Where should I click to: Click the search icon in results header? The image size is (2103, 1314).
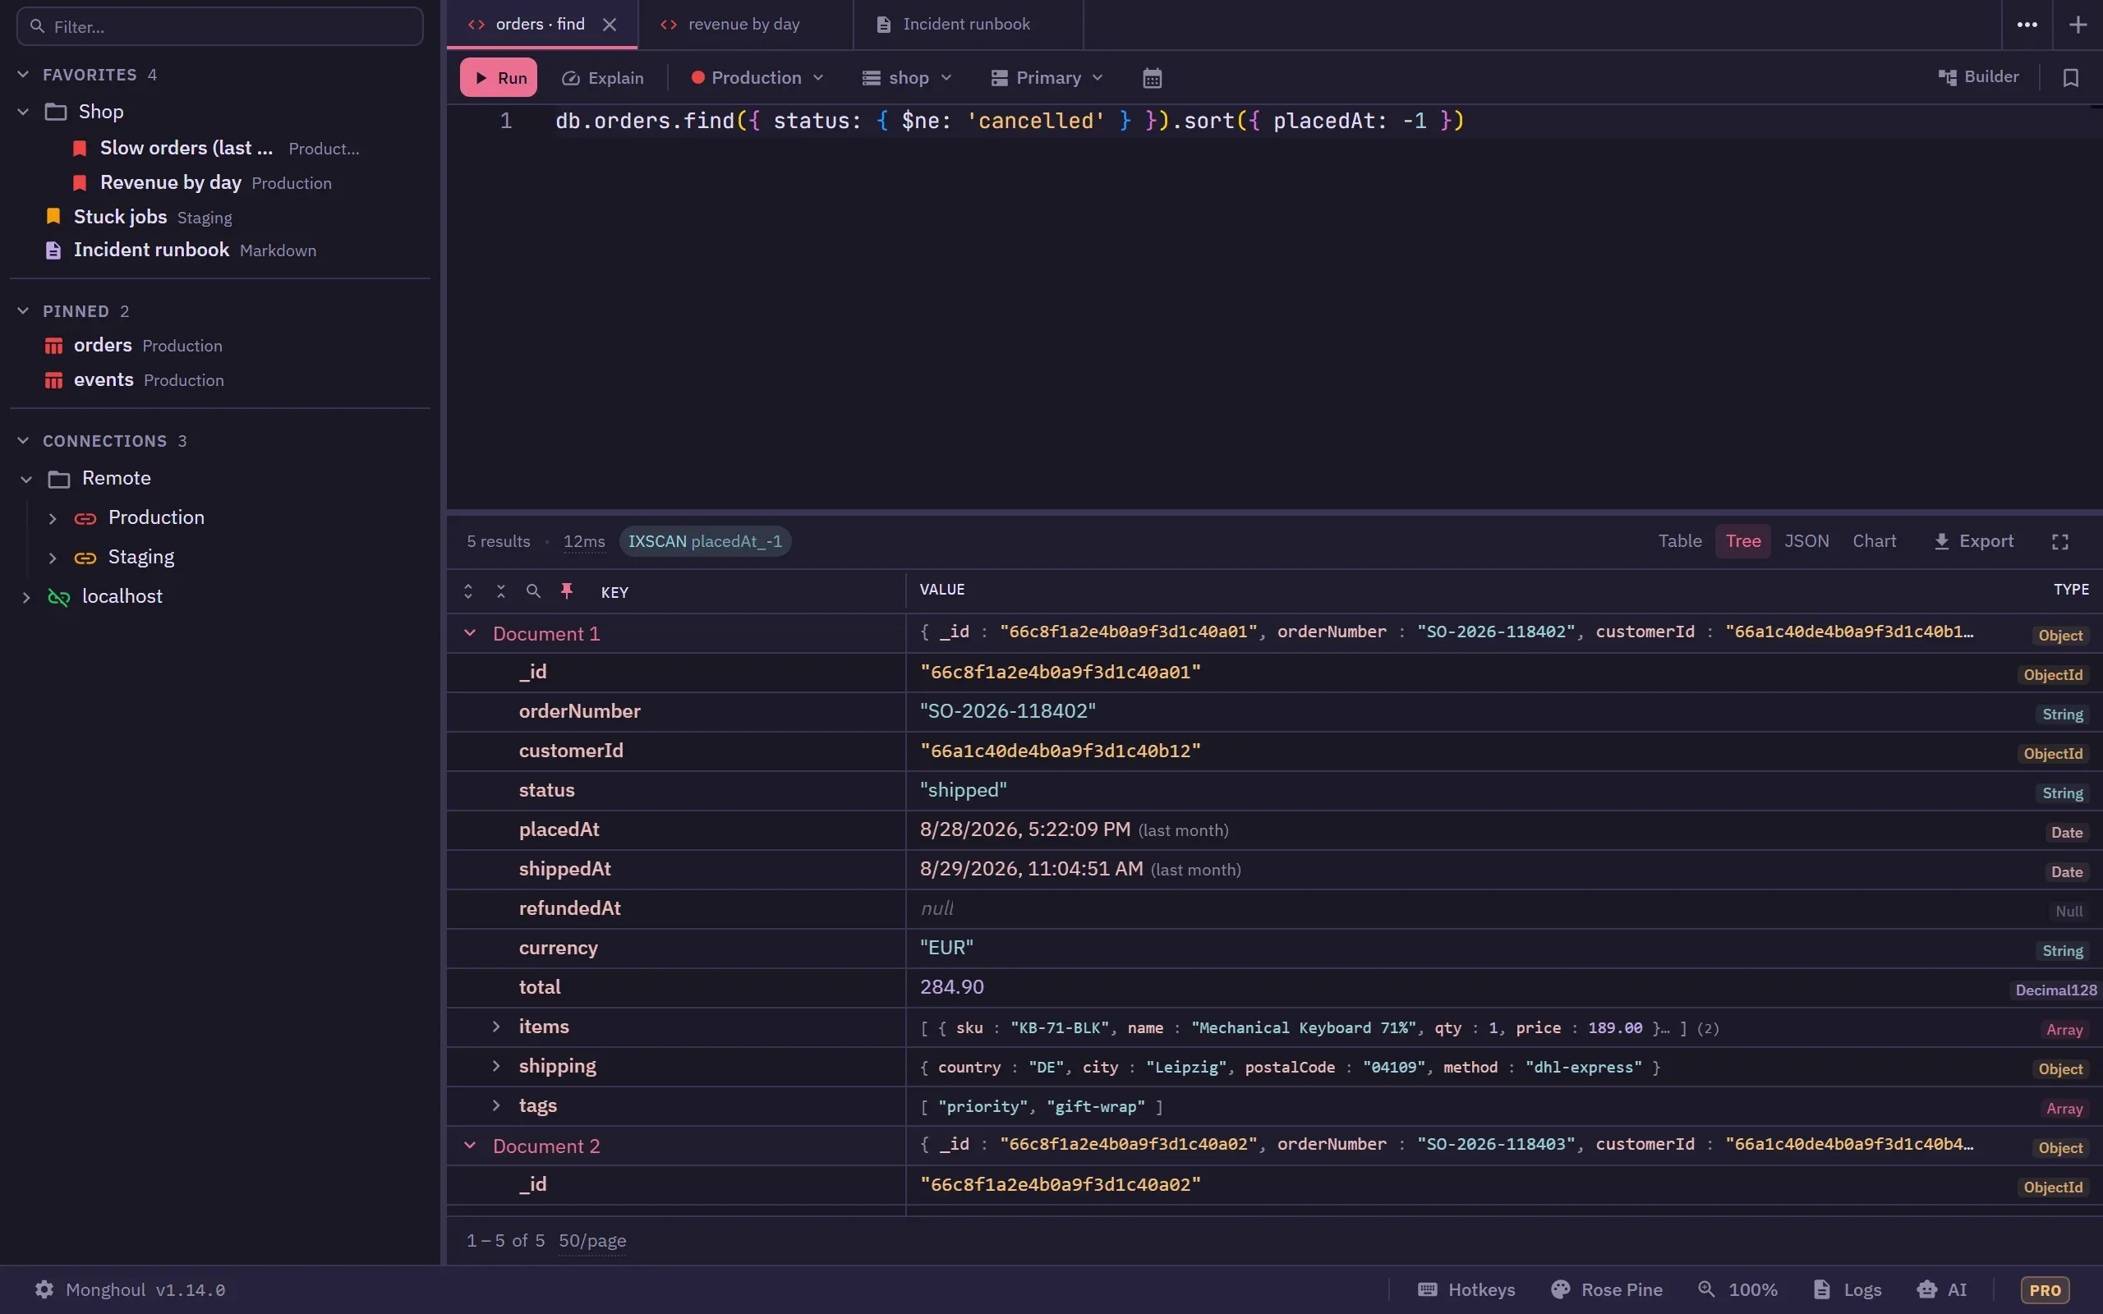[534, 591]
